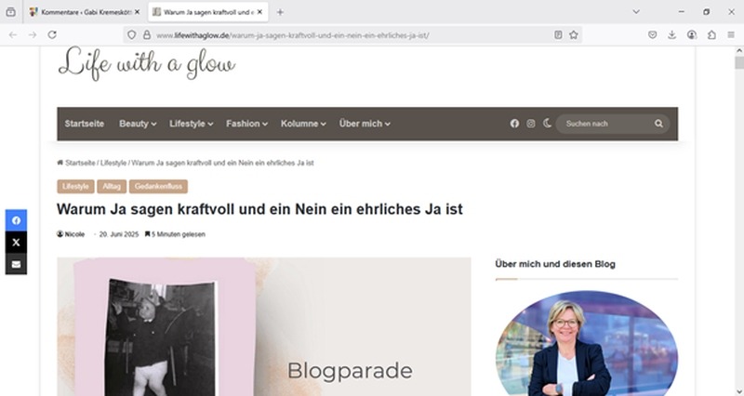Open the list all tabs chevron
744x396 pixels.
(x=636, y=12)
